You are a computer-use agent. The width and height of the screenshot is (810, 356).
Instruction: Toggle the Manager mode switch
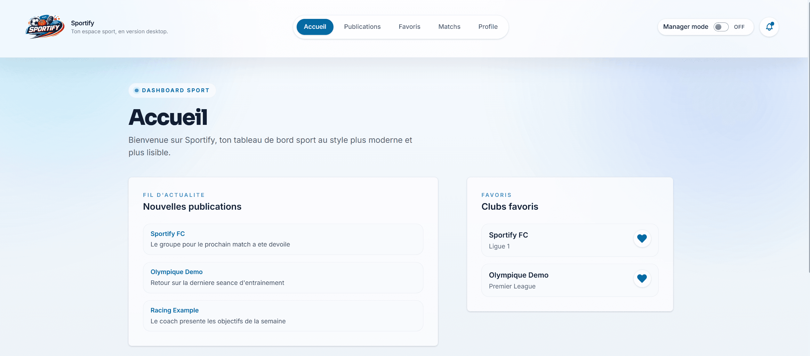click(721, 27)
